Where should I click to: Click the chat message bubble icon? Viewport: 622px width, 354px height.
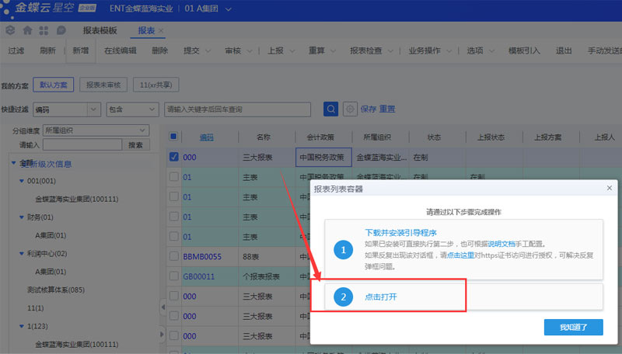pos(61,30)
